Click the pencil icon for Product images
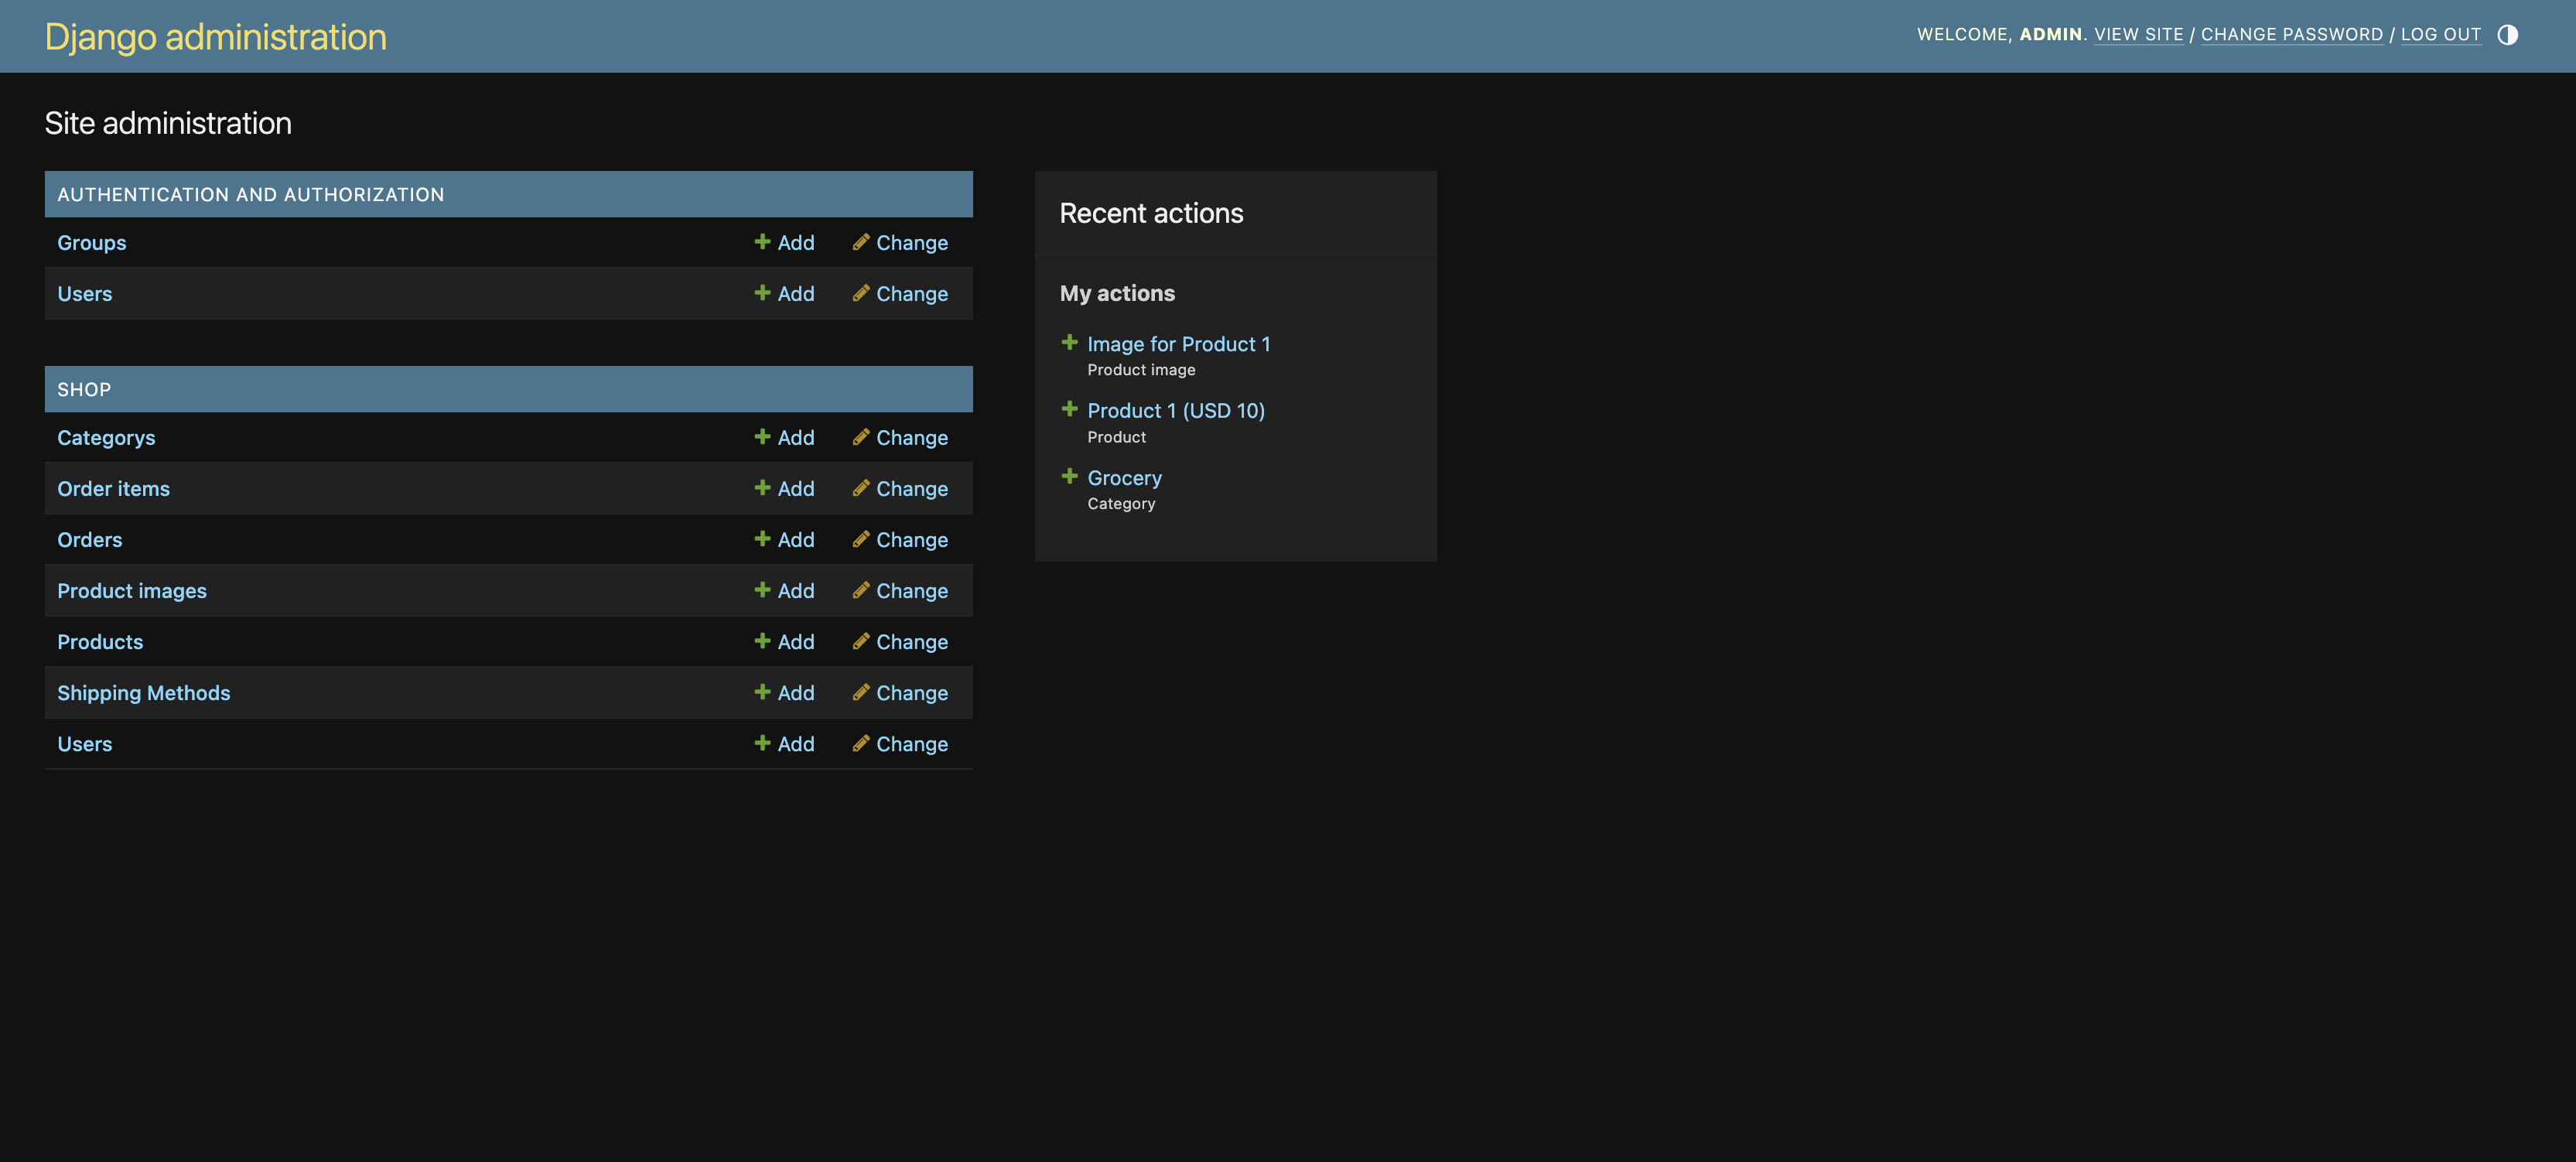 click(860, 590)
